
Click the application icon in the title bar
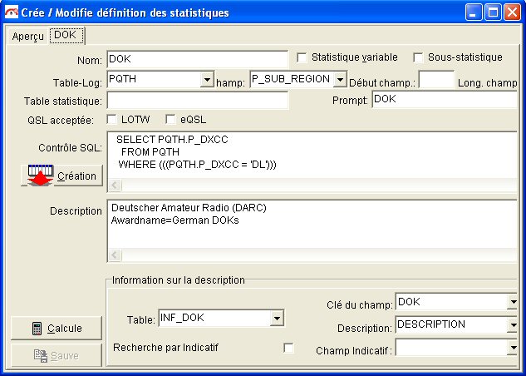(12, 12)
